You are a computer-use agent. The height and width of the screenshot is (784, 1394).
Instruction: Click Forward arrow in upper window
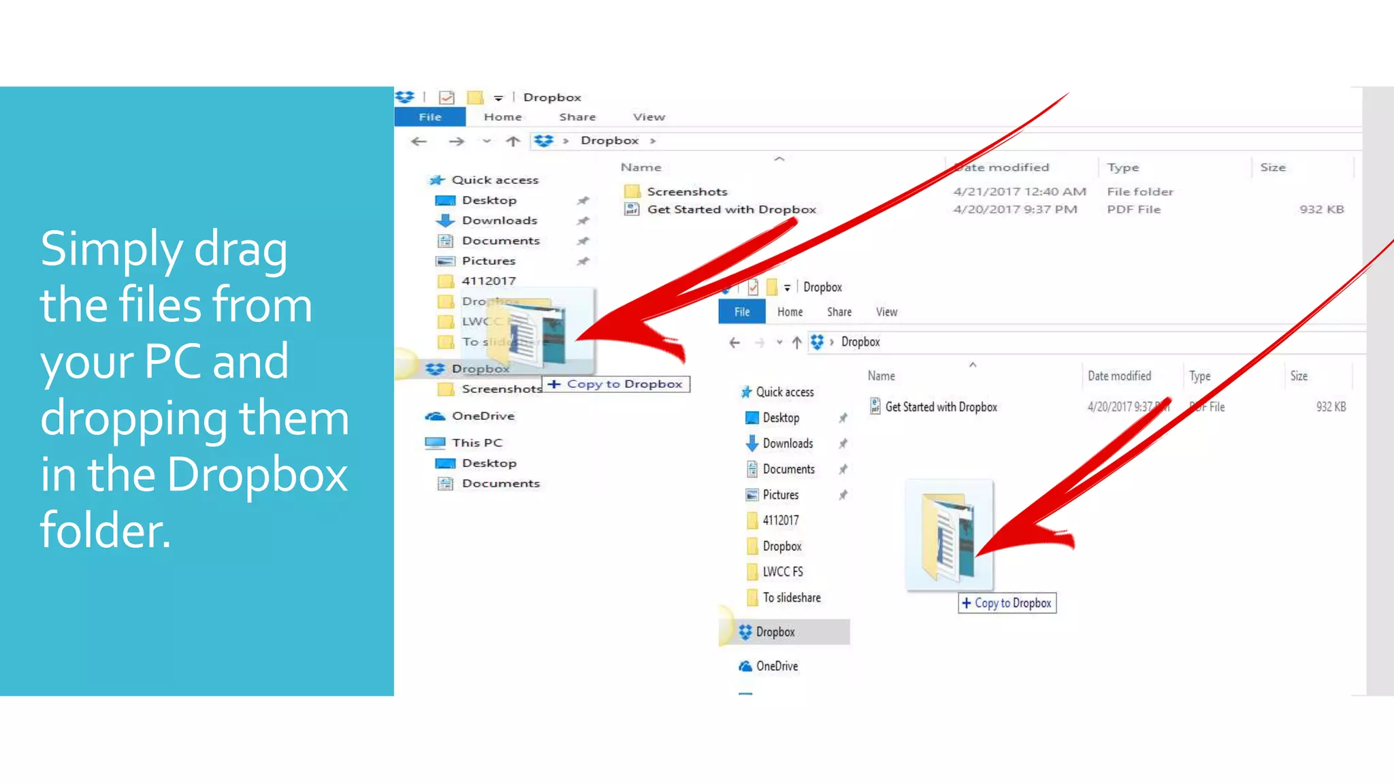[456, 141]
